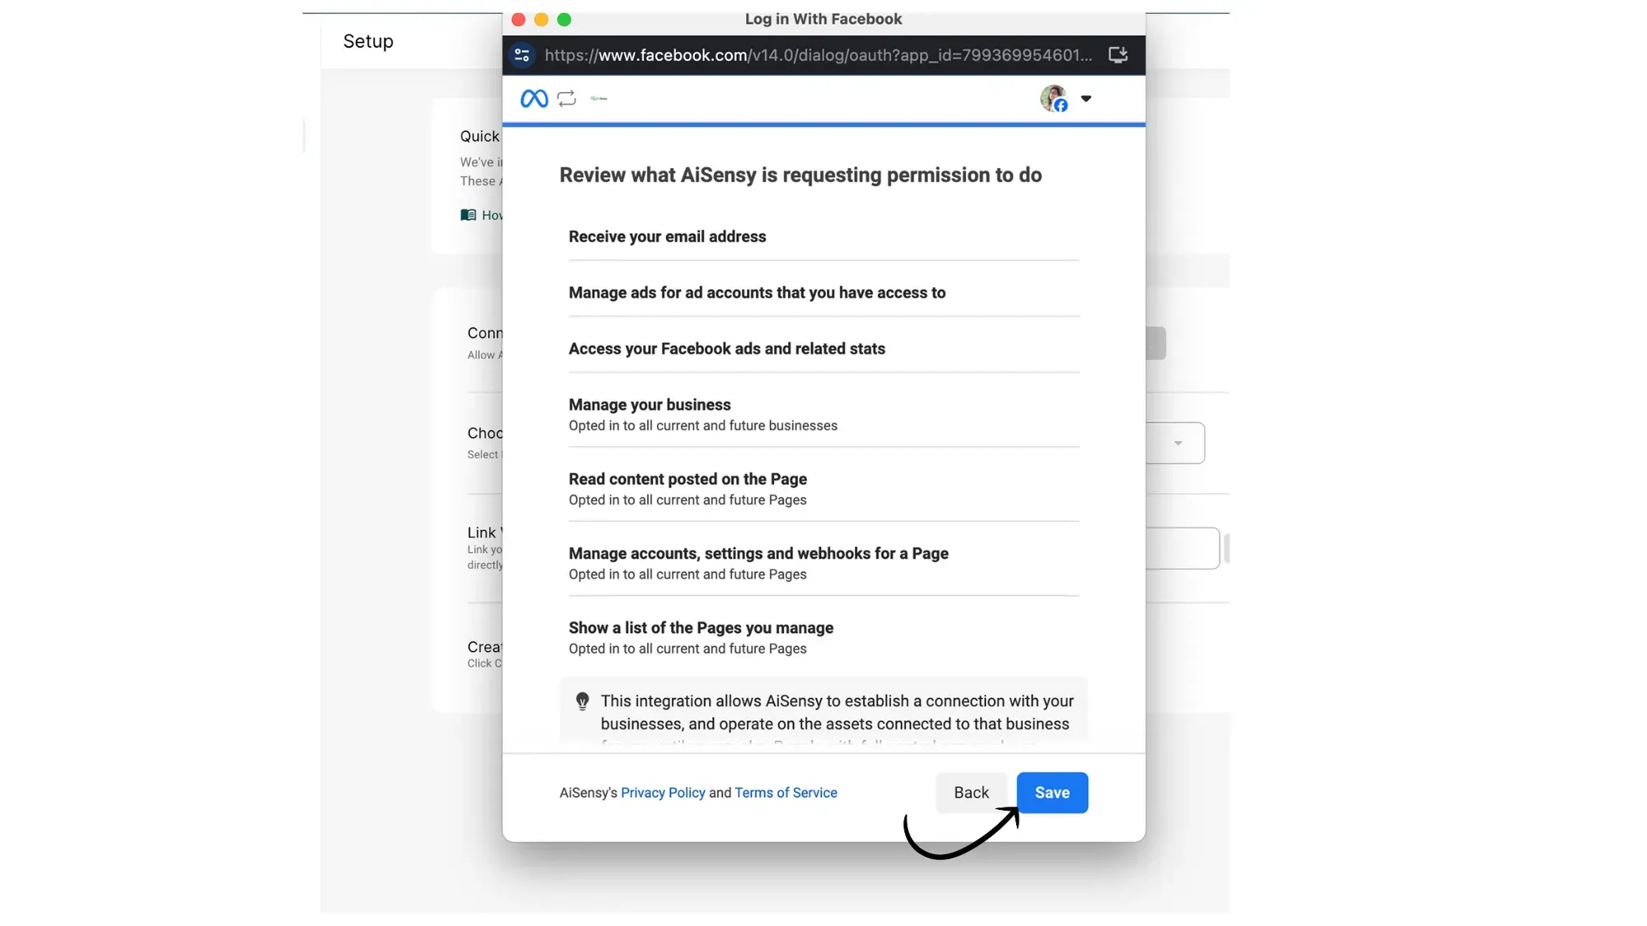Image resolution: width=1647 pixels, height=926 pixels.
Task: Minimize the Facebook login window
Action: pyautogui.click(x=541, y=20)
